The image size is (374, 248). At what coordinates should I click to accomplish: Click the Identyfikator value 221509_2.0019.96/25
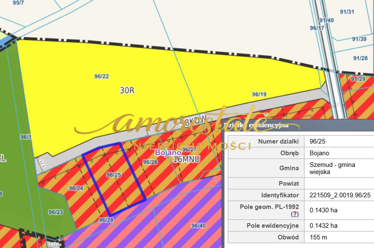tap(340, 195)
